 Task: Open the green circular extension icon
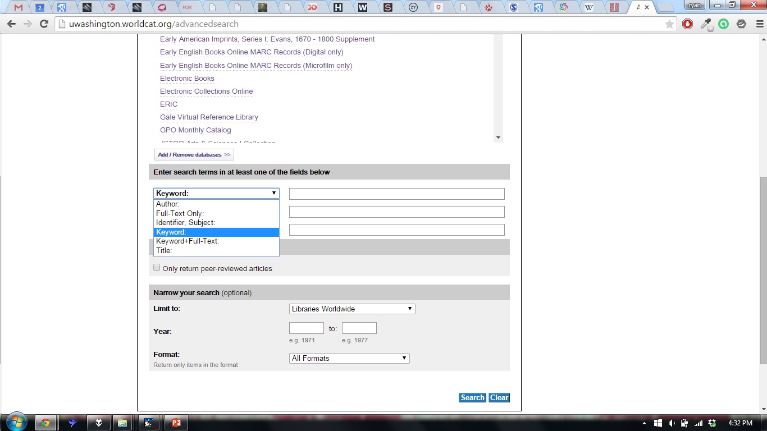click(724, 24)
